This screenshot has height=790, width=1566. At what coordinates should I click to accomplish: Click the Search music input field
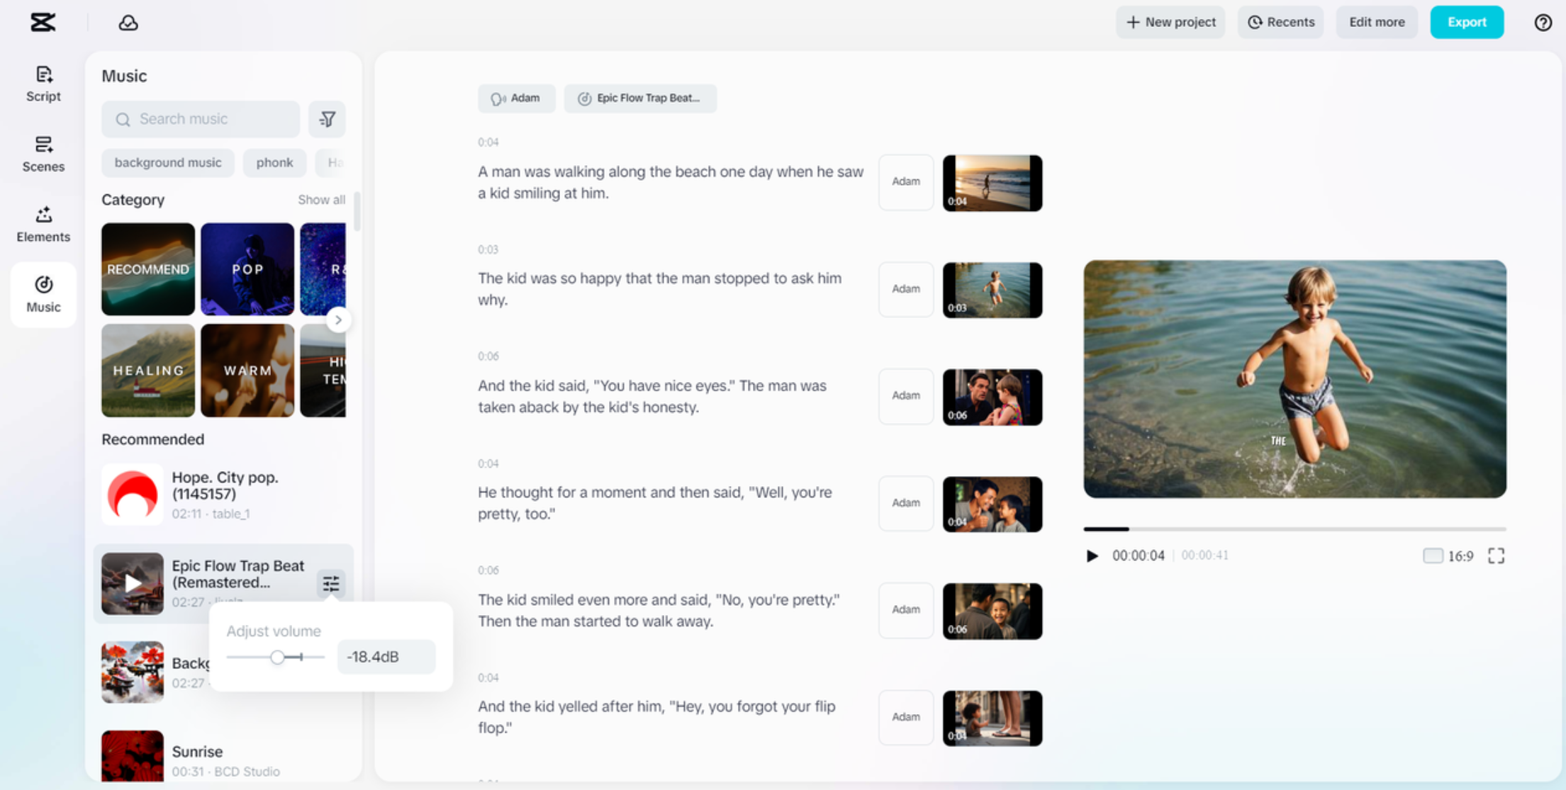201,119
